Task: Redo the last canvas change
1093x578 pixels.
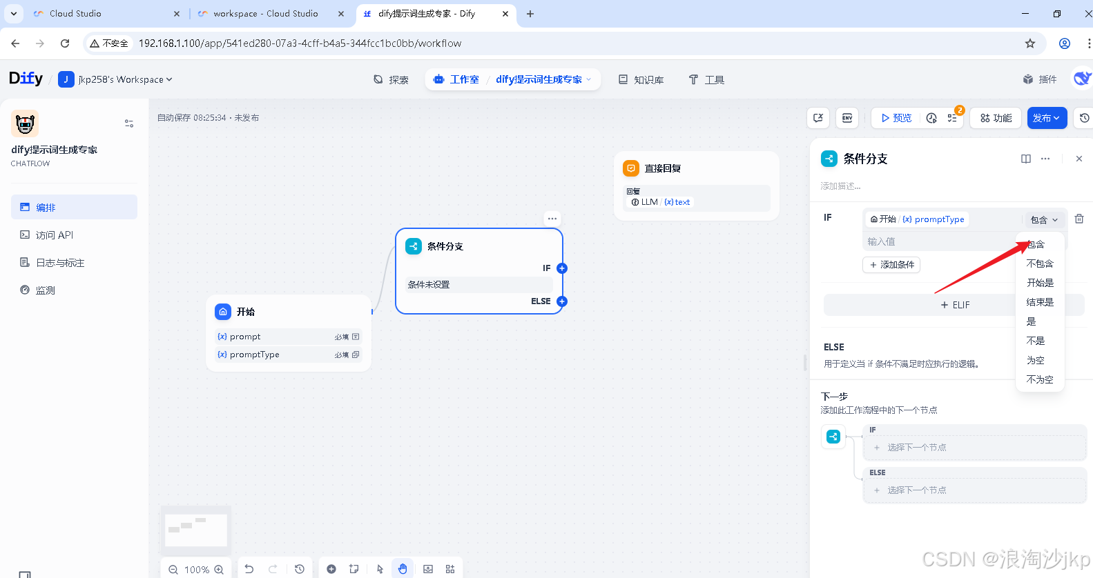Action: 273,569
